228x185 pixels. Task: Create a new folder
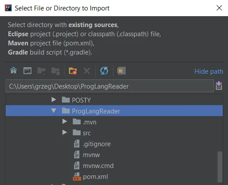coord(73,71)
